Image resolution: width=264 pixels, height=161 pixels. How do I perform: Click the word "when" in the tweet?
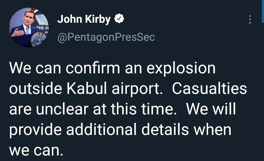pyautogui.click(x=215, y=130)
